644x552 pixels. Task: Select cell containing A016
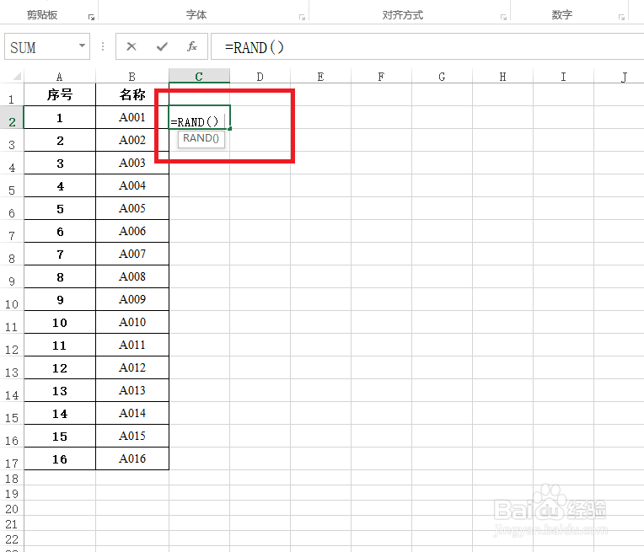132,458
